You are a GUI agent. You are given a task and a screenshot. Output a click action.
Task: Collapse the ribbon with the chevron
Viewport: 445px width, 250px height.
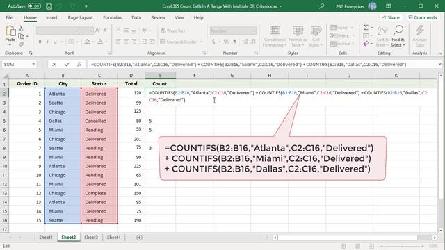pyautogui.click(x=439, y=53)
